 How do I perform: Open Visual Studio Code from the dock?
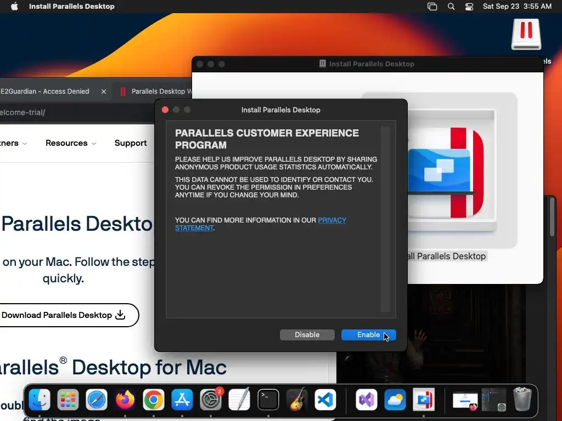325,400
